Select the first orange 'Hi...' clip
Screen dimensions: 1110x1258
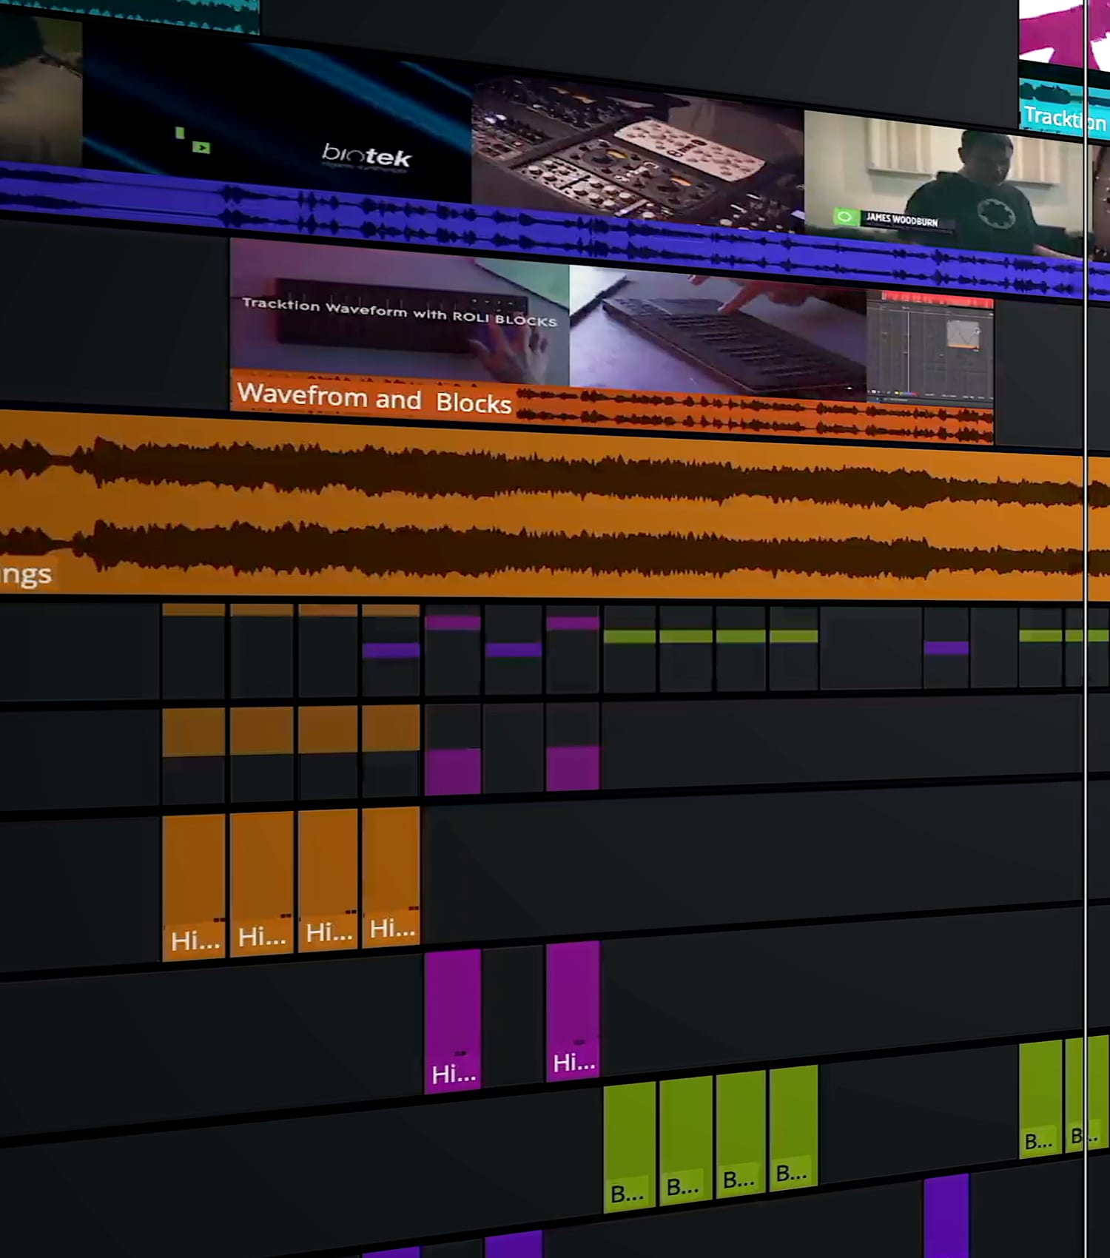pos(194,887)
